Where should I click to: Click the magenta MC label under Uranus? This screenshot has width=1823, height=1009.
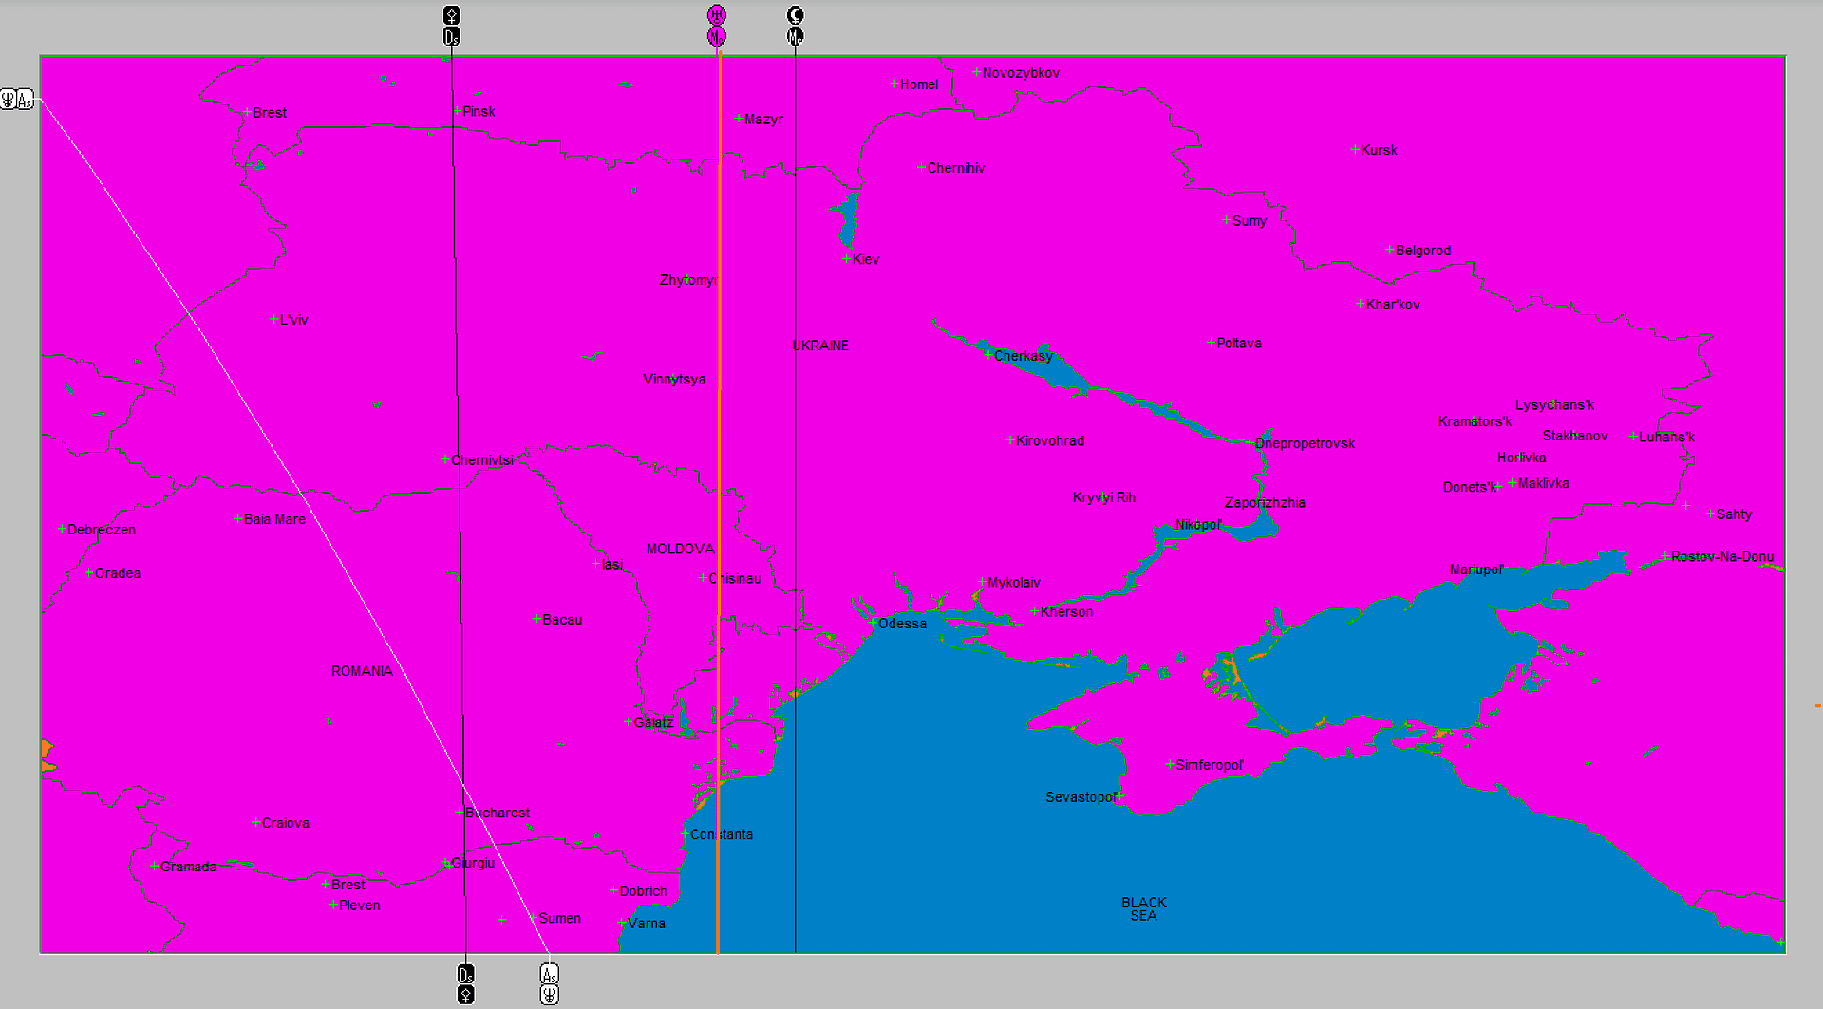[x=717, y=36]
